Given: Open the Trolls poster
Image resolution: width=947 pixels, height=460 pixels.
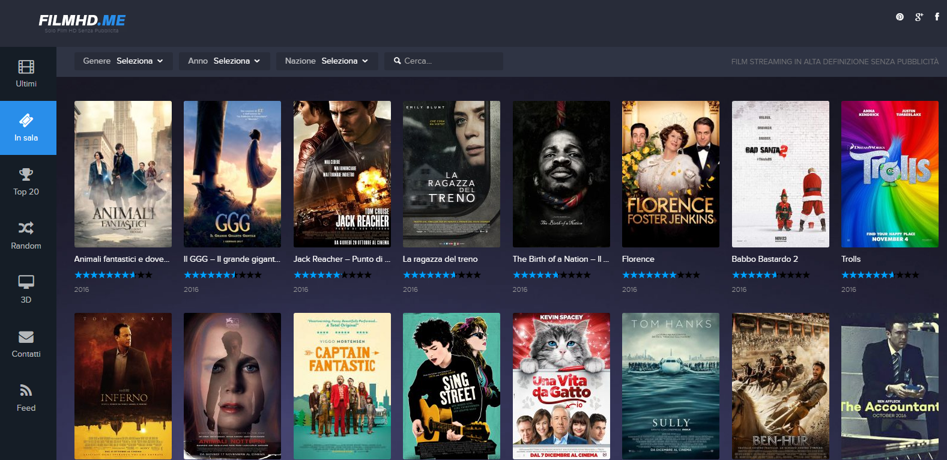Looking at the screenshot, I should [890, 174].
